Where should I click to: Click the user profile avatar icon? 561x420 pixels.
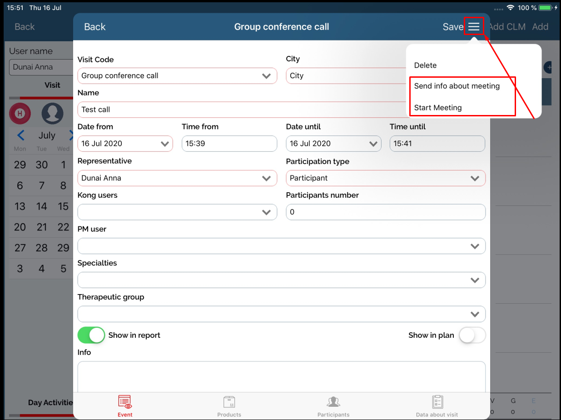click(52, 114)
